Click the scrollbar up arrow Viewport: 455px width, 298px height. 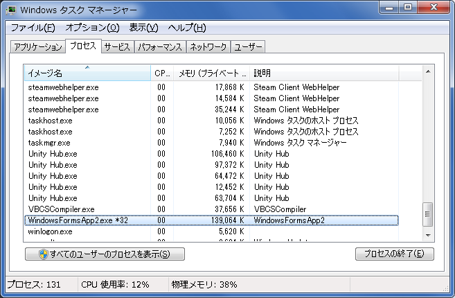(x=428, y=71)
